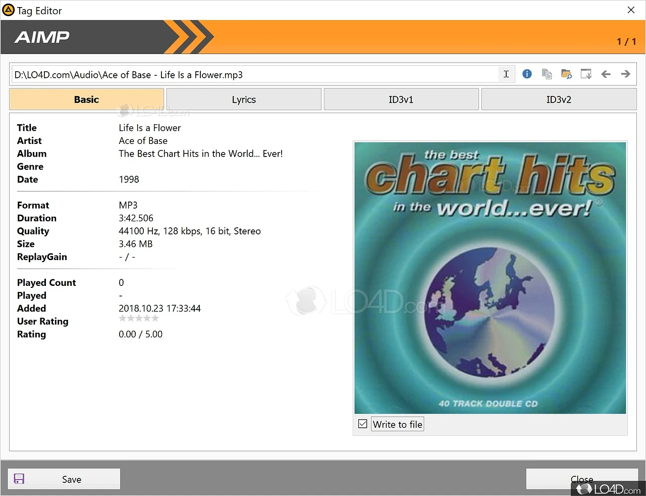
Task: Click the window with download arrow icon
Action: tap(586, 74)
